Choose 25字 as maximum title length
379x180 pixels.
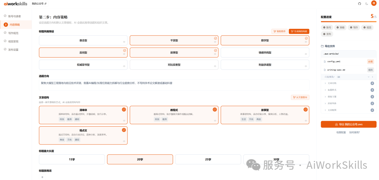click(208, 159)
